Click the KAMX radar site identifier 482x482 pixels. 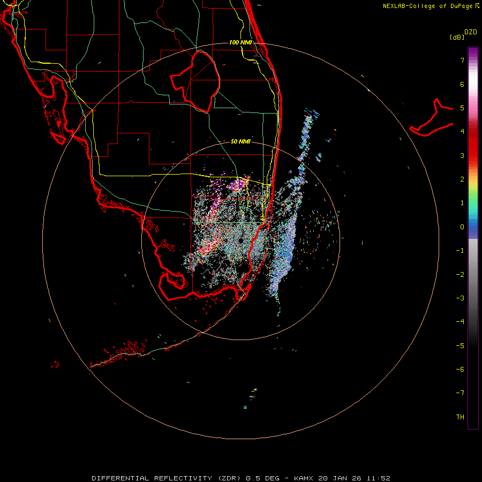click(x=304, y=478)
